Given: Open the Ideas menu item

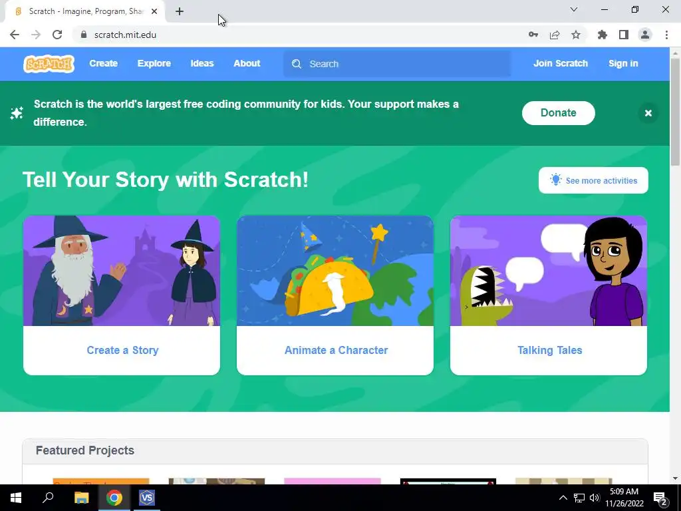Looking at the screenshot, I should pyautogui.click(x=202, y=63).
